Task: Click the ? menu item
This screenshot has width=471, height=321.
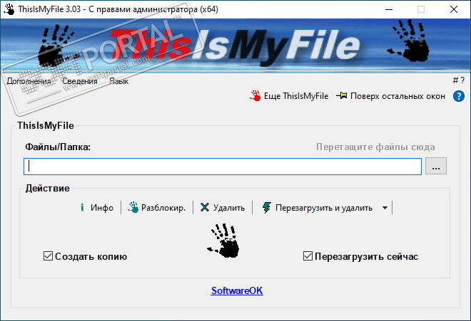Action: click(x=462, y=80)
